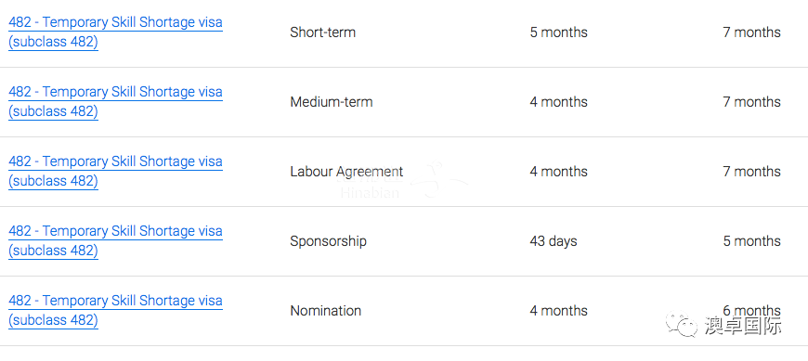Click the 6 months value in Nomination row
Image resolution: width=808 pixels, height=361 pixels.
[752, 311]
